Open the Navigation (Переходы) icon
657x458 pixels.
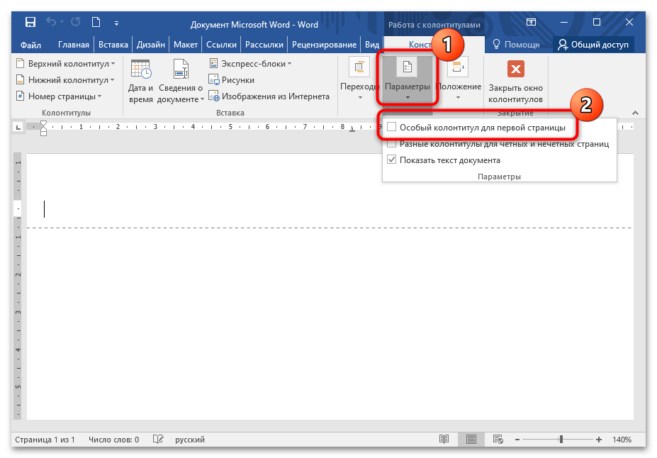(360, 69)
